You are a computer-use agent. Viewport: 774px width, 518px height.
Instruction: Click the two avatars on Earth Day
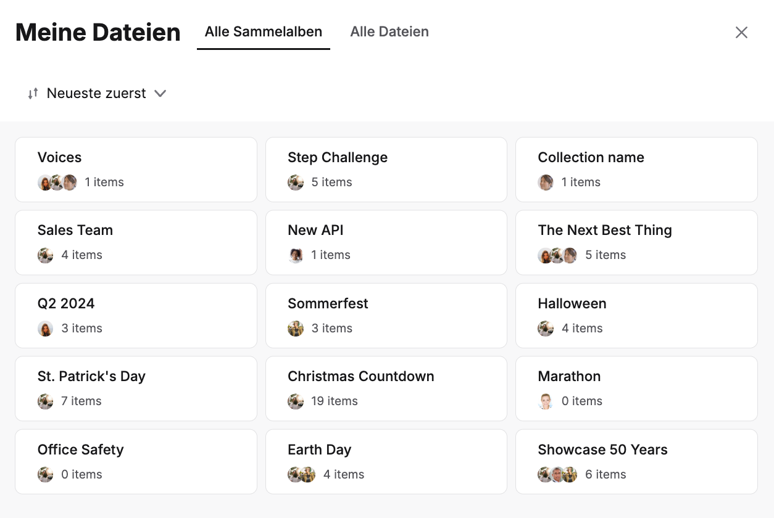[x=302, y=475]
